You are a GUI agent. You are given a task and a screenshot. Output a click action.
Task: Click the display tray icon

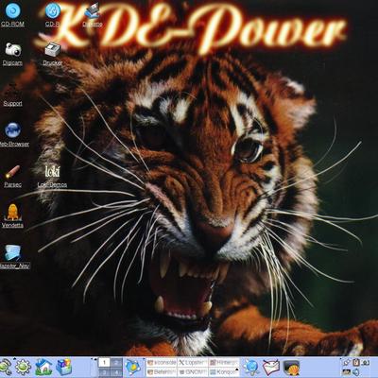[366, 363]
